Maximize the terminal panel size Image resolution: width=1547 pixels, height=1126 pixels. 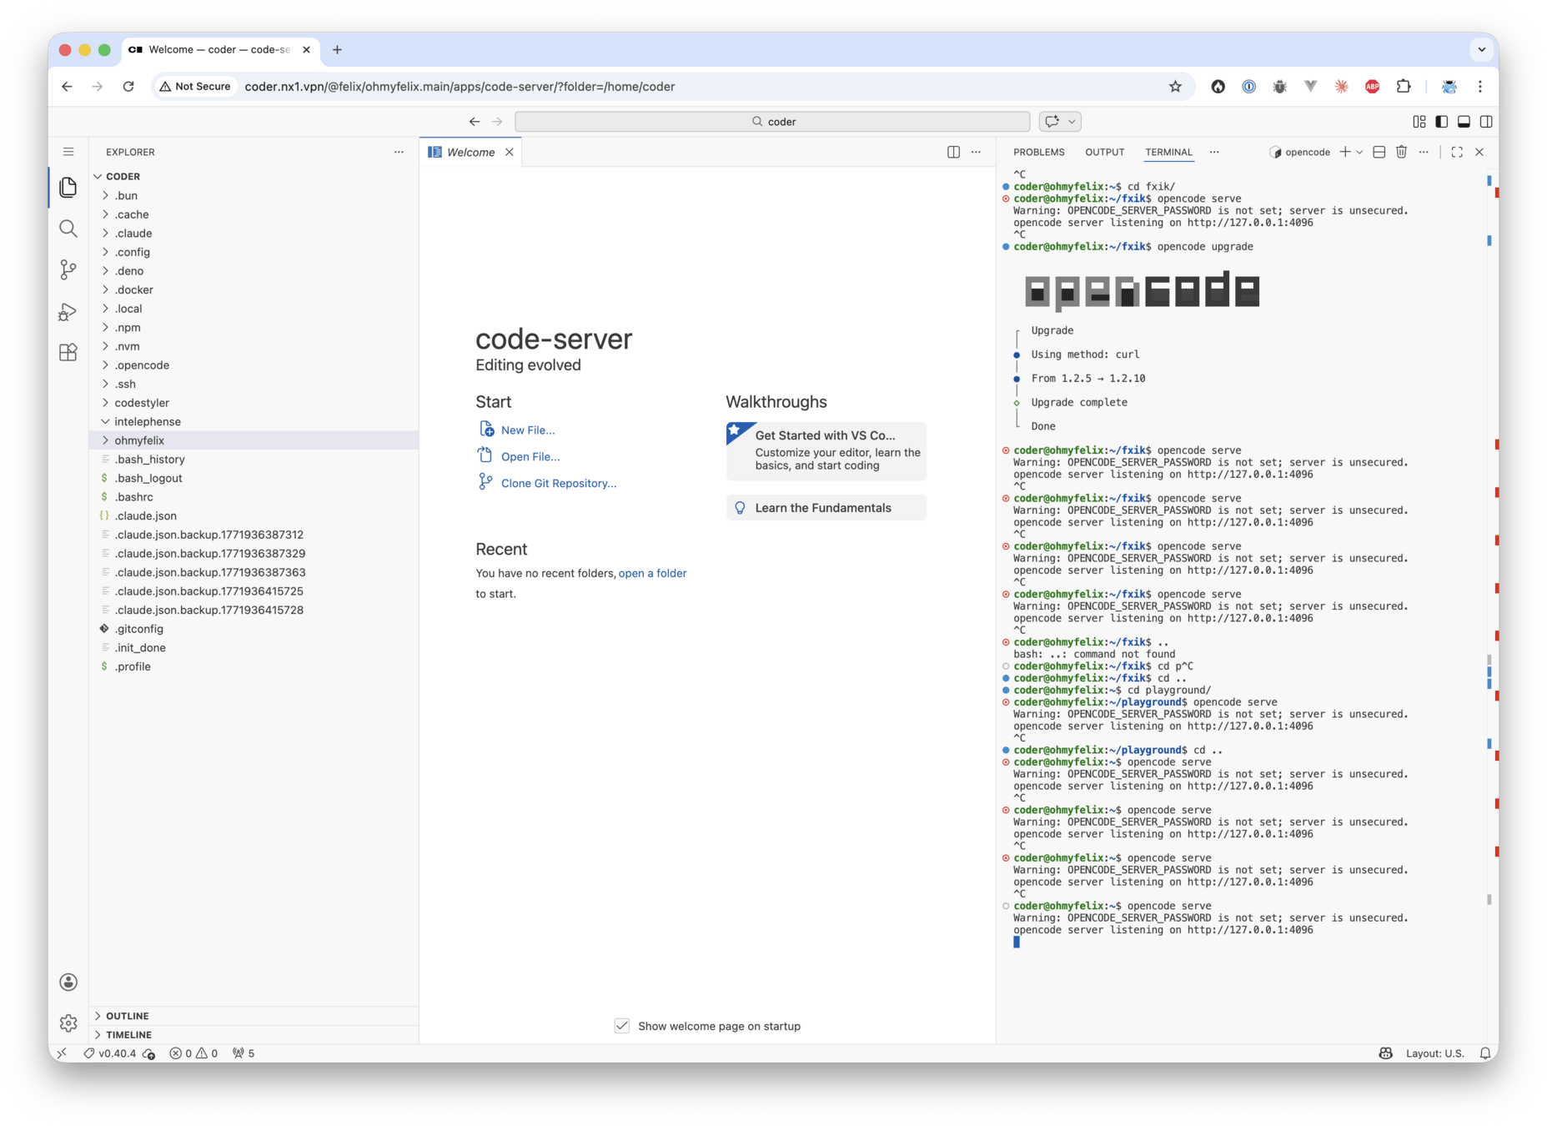(1457, 152)
